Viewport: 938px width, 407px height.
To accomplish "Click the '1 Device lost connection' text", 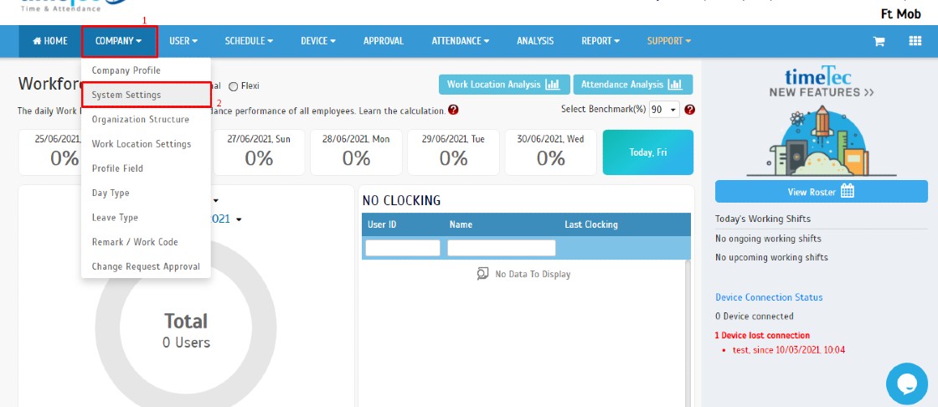I will [762, 335].
